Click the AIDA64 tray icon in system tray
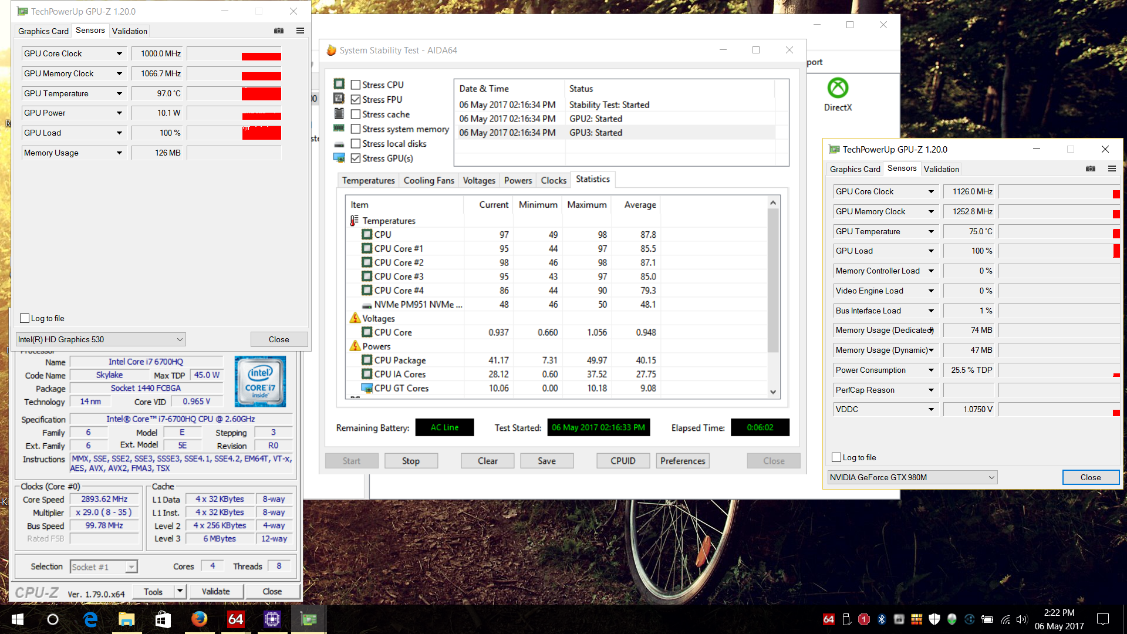This screenshot has height=634, width=1127. [x=829, y=619]
